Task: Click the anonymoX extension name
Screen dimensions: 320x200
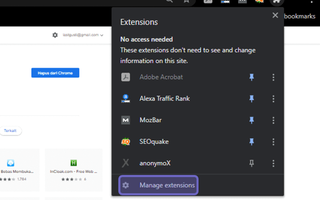Action: (x=155, y=163)
